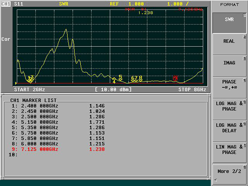Select marker row 5: 5.350 GHz
This screenshot has width=248, height=186.
(x=58, y=127)
